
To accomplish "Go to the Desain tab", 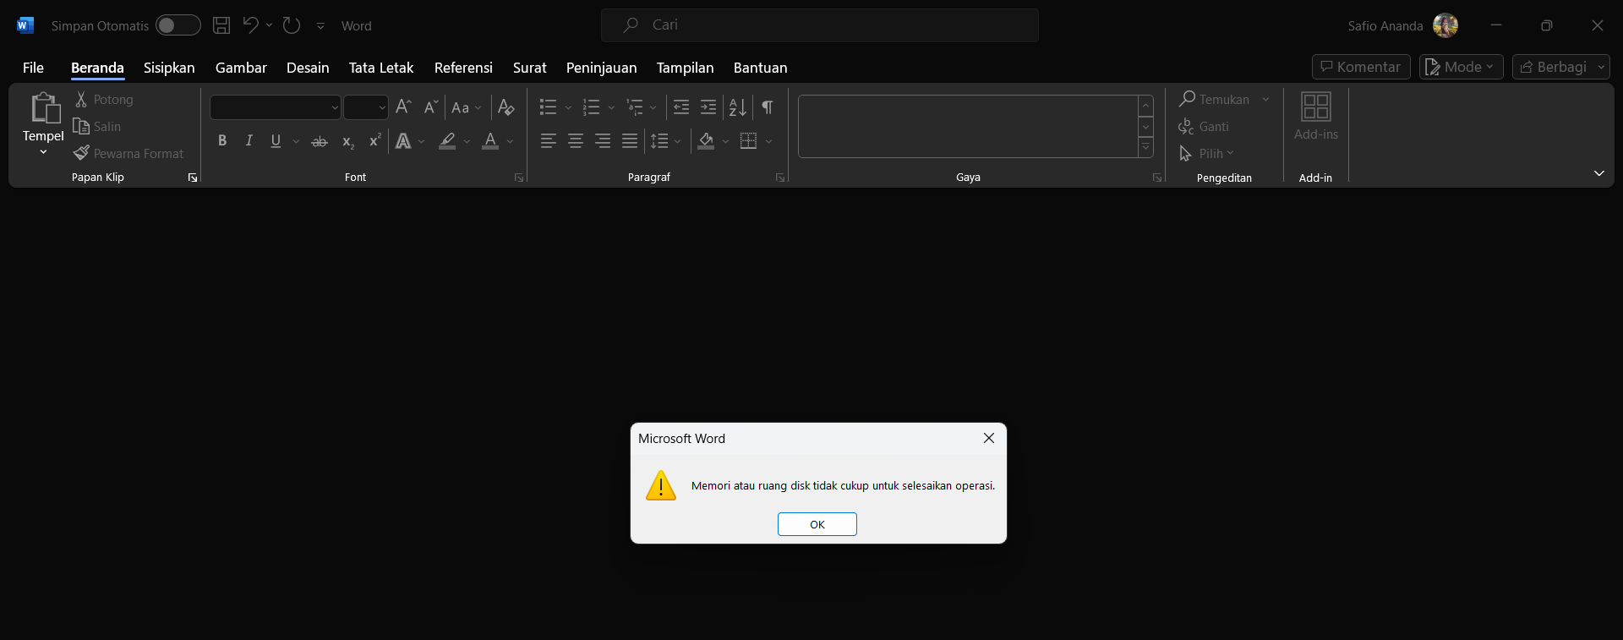I will click(308, 68).
